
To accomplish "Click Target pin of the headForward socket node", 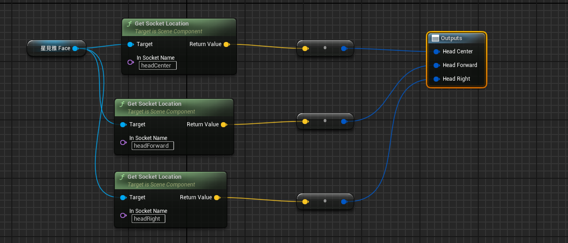I will pyautogui.click(x=123, y=124).
